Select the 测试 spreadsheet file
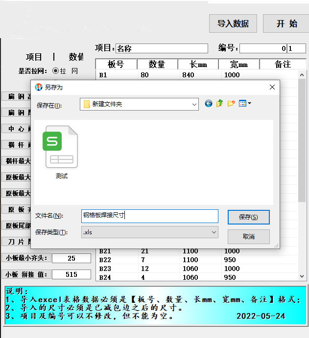The height and width of the screenshot is (338, 309). [61, 152]
